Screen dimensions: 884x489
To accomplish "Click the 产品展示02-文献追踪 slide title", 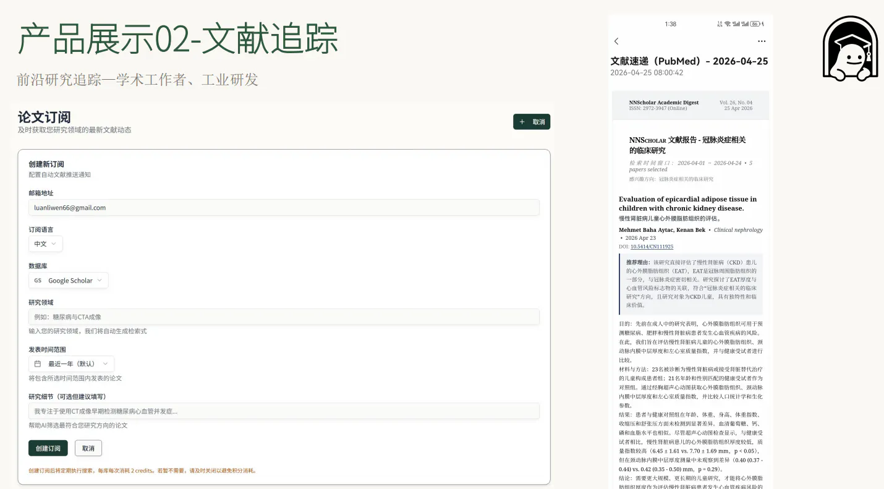I will 179,39.
